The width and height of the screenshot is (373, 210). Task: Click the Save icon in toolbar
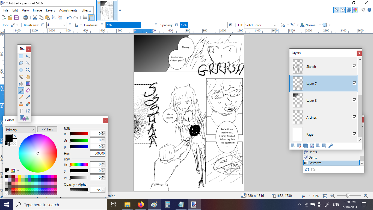(16, 17)
